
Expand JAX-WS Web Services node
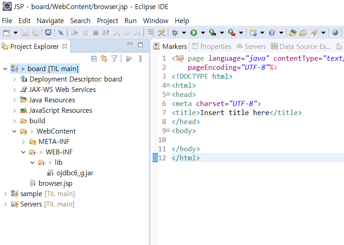(x=14, y=90)
